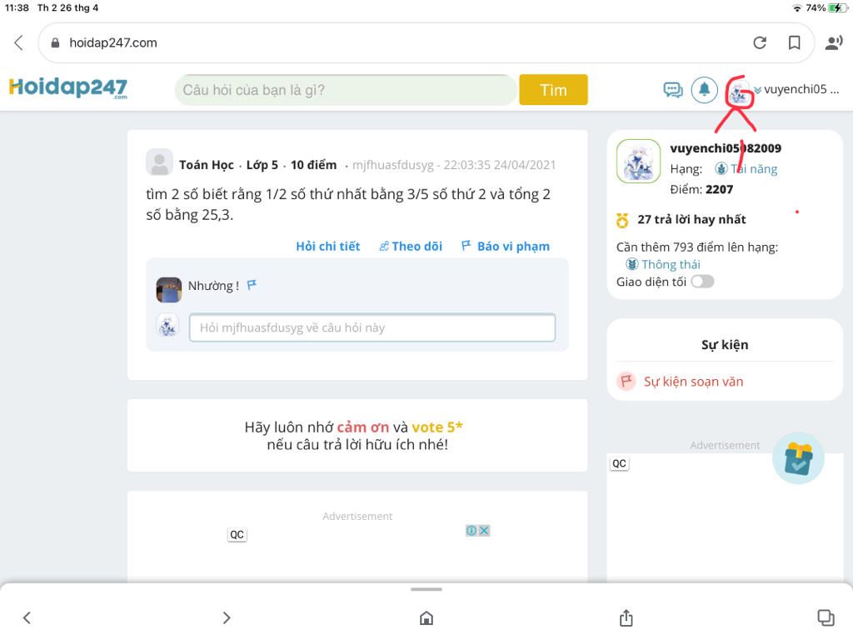Open the floating gift box icon
The width and height of the screenshot is (853, 640).
click(798, 459)
